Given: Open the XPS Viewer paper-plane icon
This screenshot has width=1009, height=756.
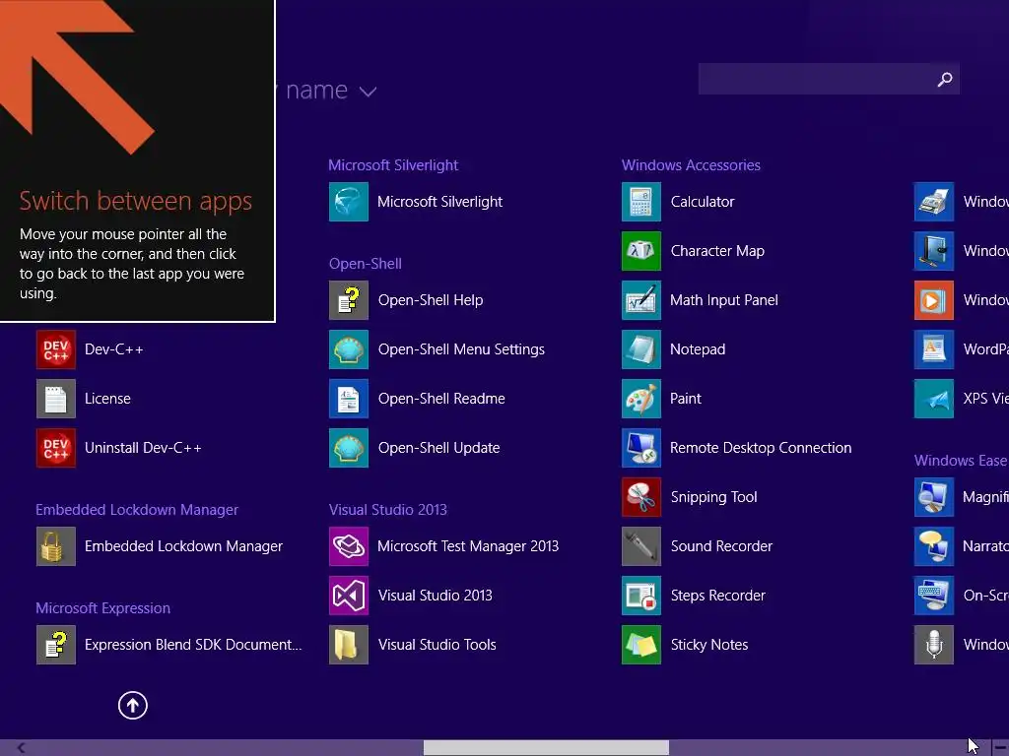Looking at the screenshot, I should [x=934, y=399].
